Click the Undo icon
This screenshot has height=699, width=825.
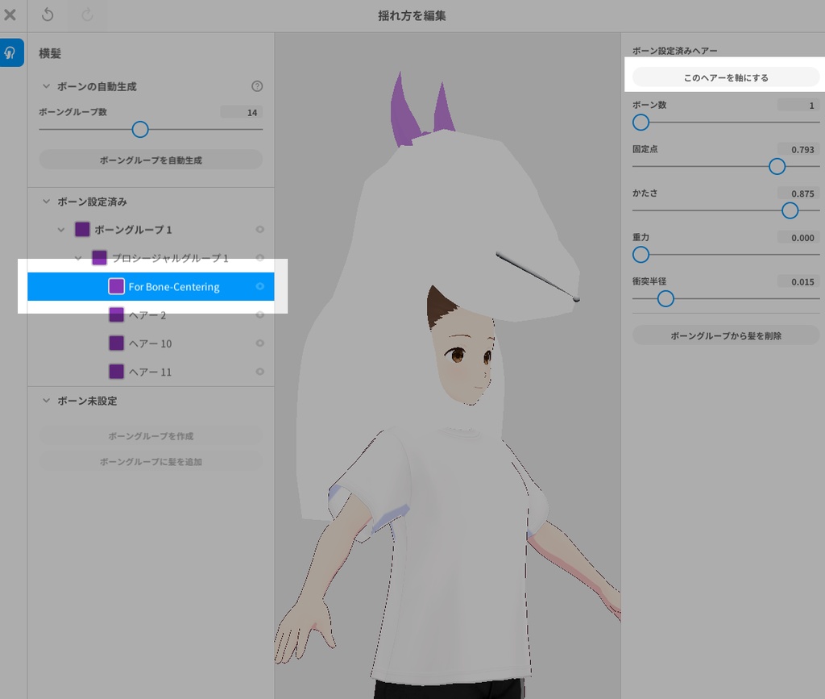(x=48, y=15)
